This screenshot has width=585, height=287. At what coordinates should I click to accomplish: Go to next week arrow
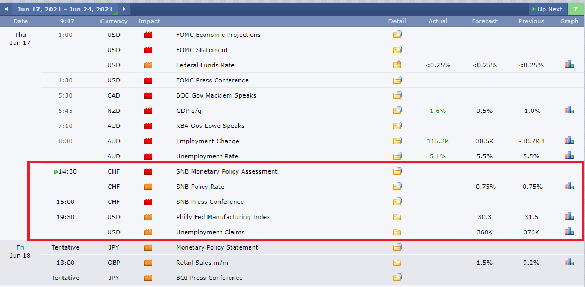coord(124,9)
